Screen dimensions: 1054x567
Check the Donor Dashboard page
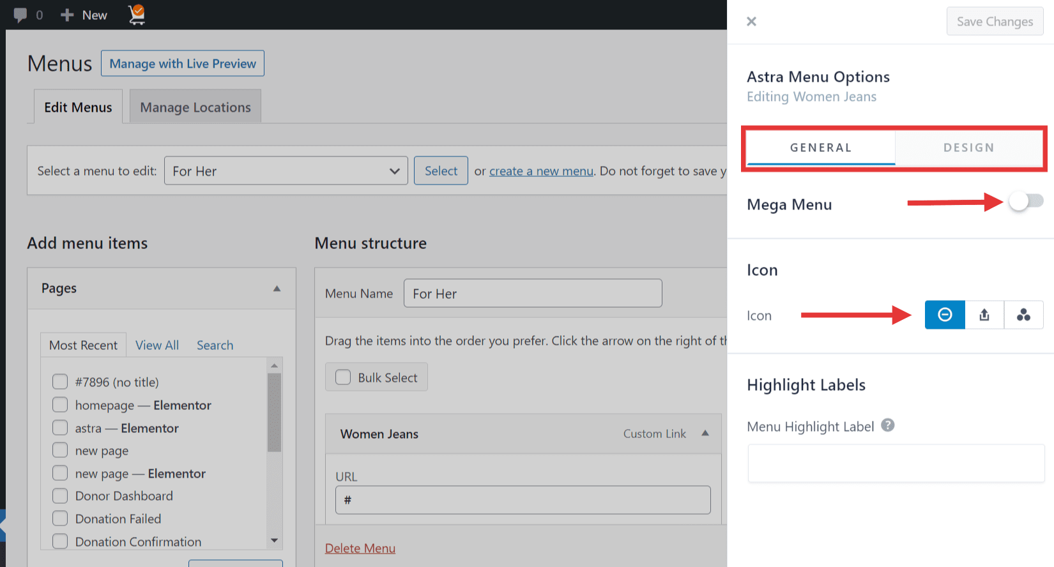point(60,496)
